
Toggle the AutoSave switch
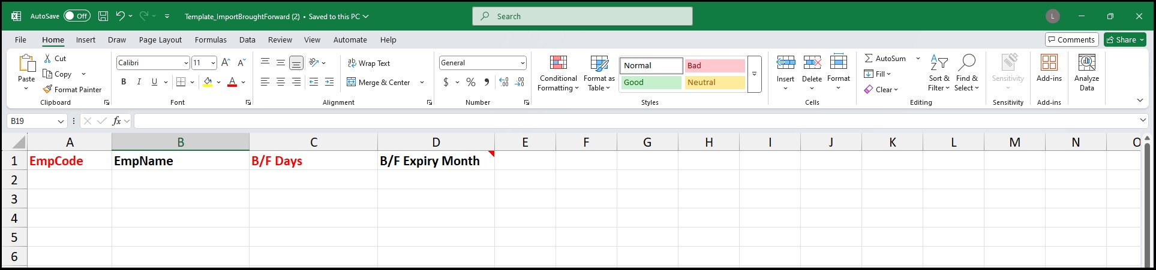click(x=77, y=16)
